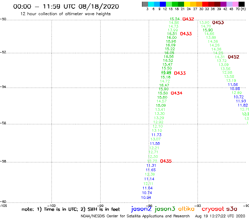Select the wave height value 16.00
Viewport: 249px width, 219px height.
172,37
